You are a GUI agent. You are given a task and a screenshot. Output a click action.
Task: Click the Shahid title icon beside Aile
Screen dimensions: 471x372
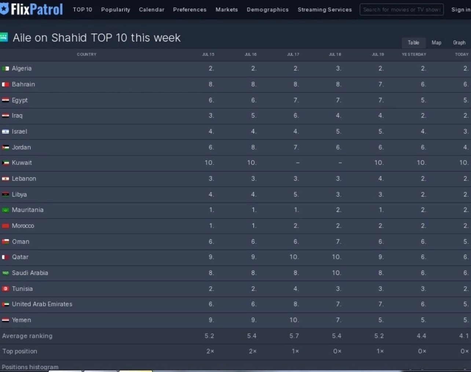(4, 37)
